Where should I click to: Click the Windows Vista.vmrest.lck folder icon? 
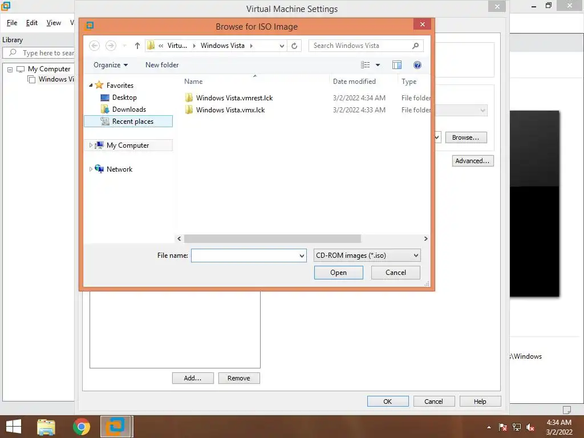189,98
